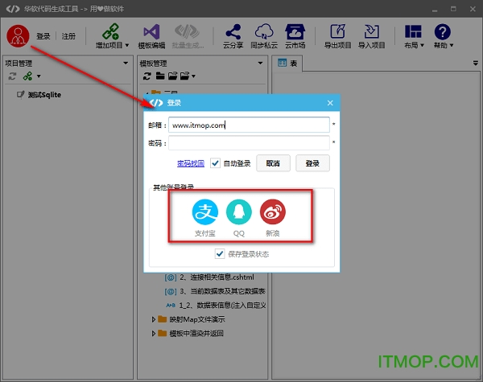Log in with QQ penguin icon
483x382 pixels.
click(x=239, y=212)
